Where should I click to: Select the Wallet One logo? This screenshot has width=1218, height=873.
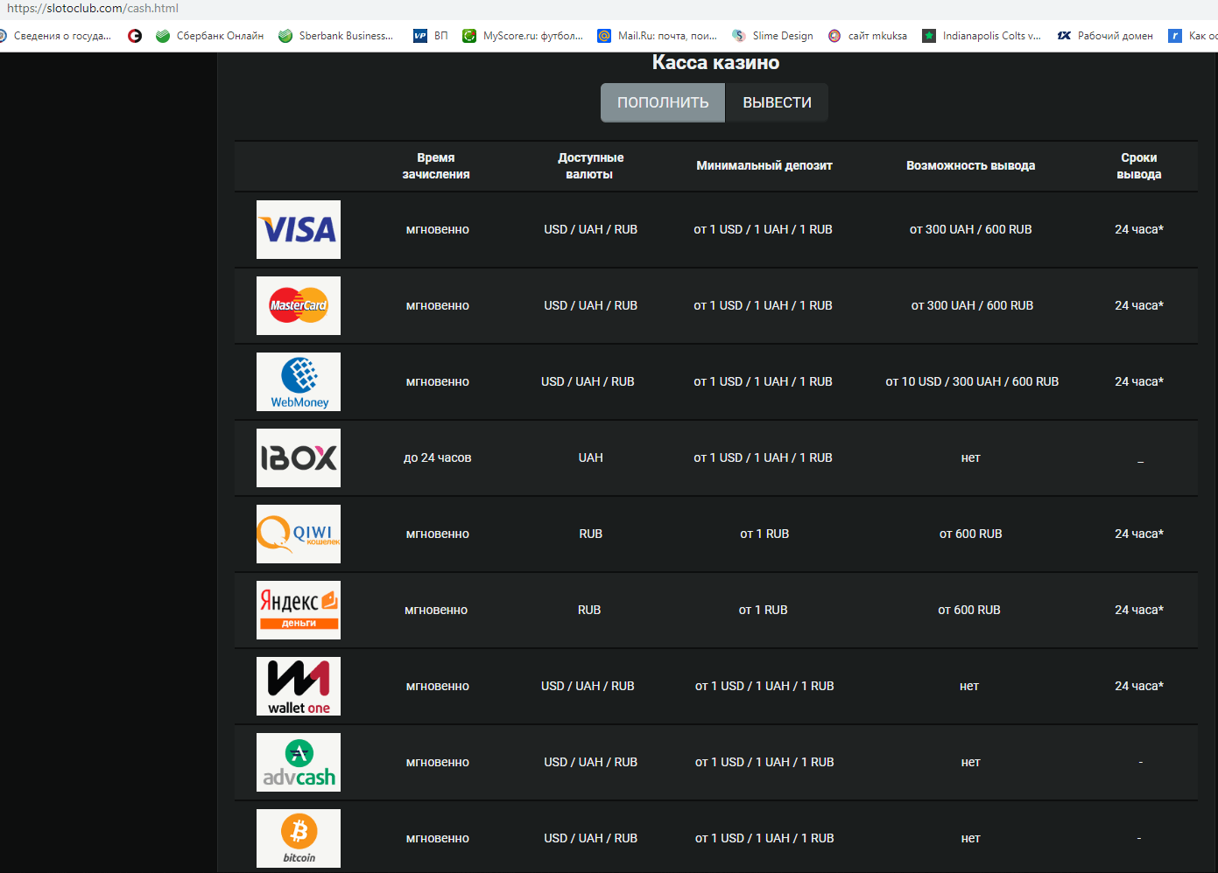tap(299, 686)
